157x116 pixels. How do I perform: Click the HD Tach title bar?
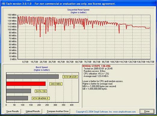78,4
